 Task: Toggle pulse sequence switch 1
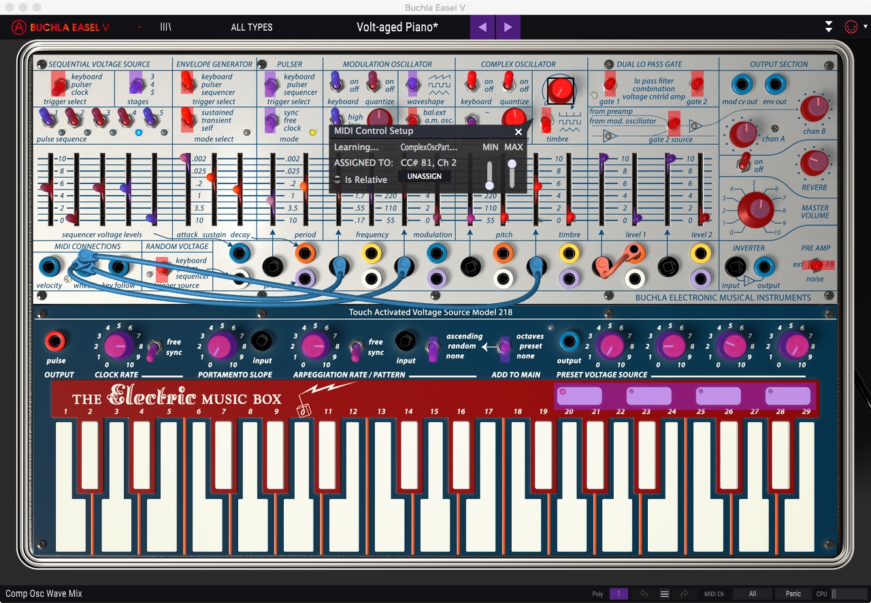[47, 118]
